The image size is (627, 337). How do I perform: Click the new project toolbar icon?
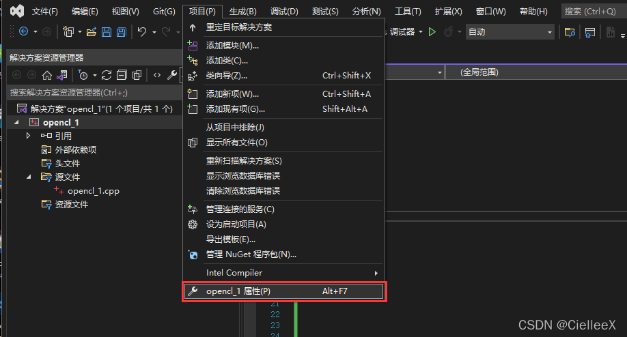coord(68,31)
